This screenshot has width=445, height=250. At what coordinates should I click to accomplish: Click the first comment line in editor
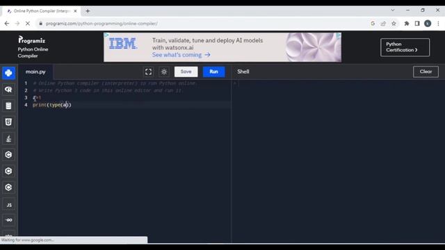(x=115, y=83)
